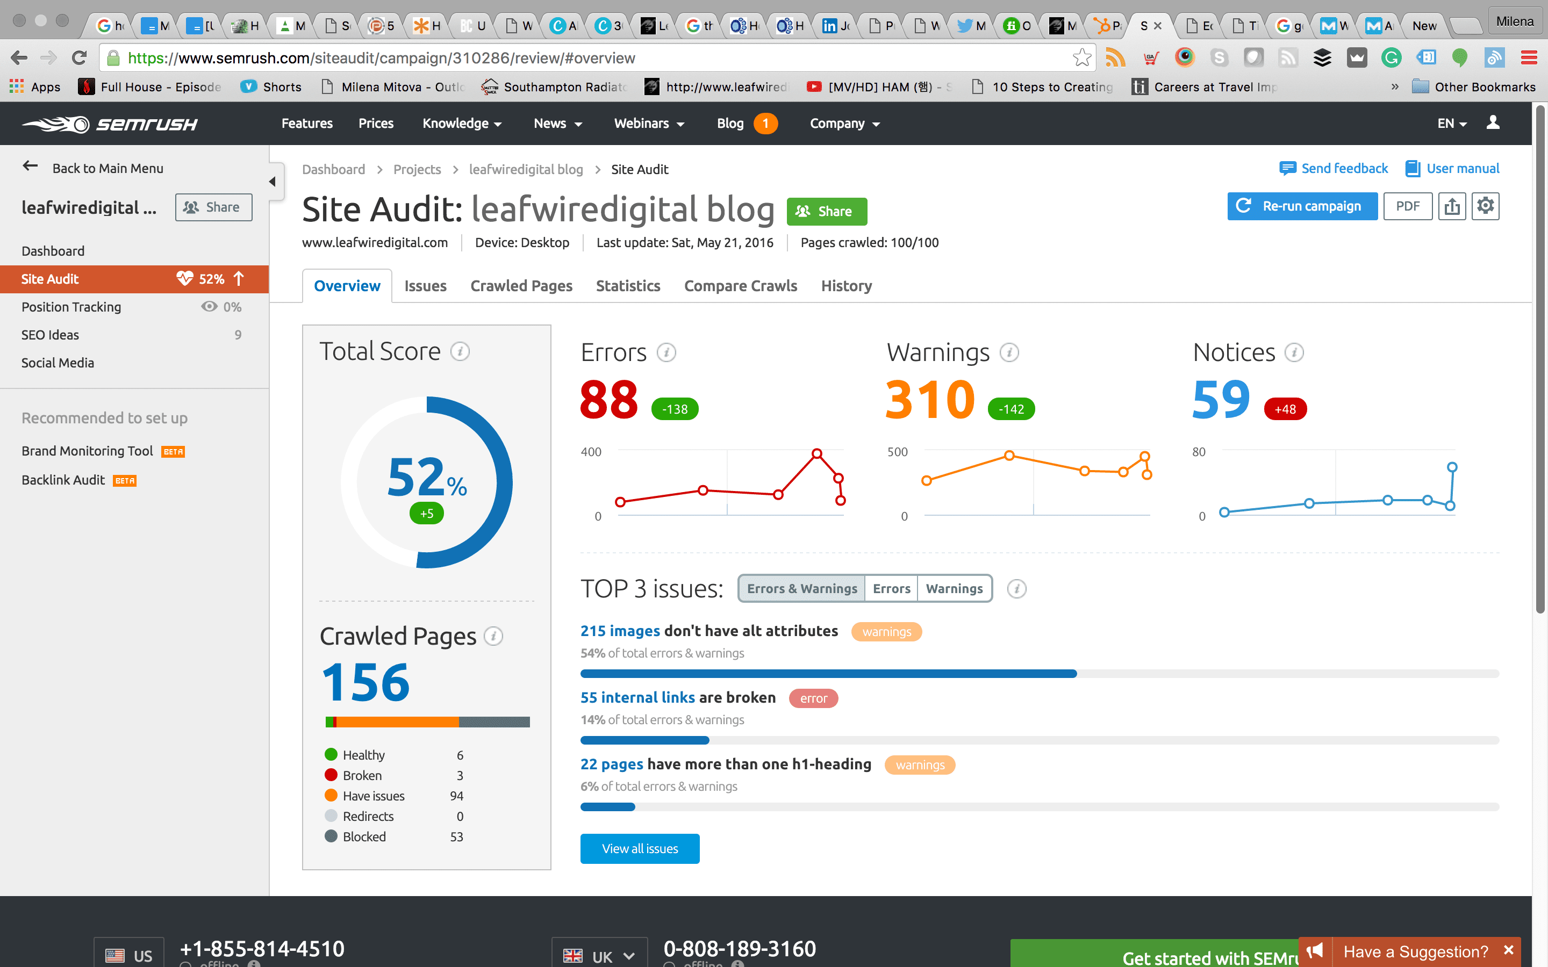The width and height of the screenshot is (1548, 967).
Task: Click the export share-arrow icon
Action: (x=1452, y=206)
